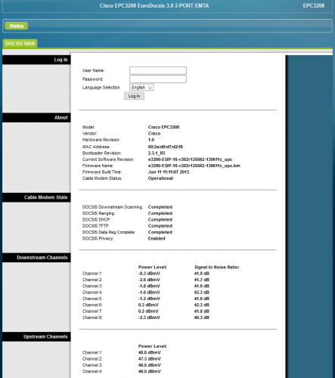Click downstream Channel 1 power -0.3 dBmV

(x=149, y=274)
